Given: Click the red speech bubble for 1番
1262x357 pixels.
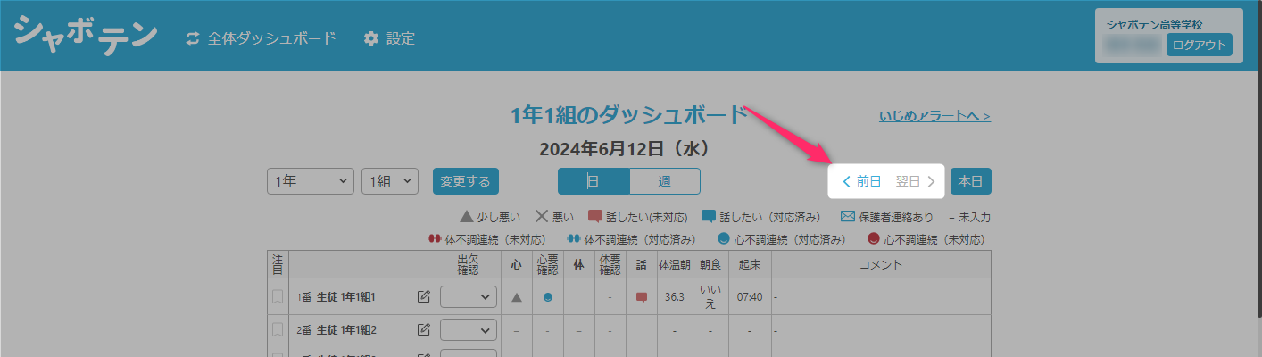Looking at the screenshot, I should (x=641, y=297).
